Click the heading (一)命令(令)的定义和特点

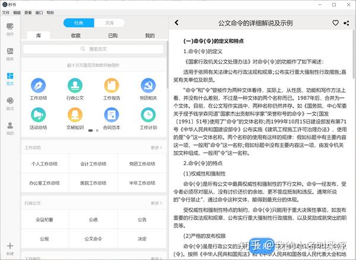click(214, 41)
